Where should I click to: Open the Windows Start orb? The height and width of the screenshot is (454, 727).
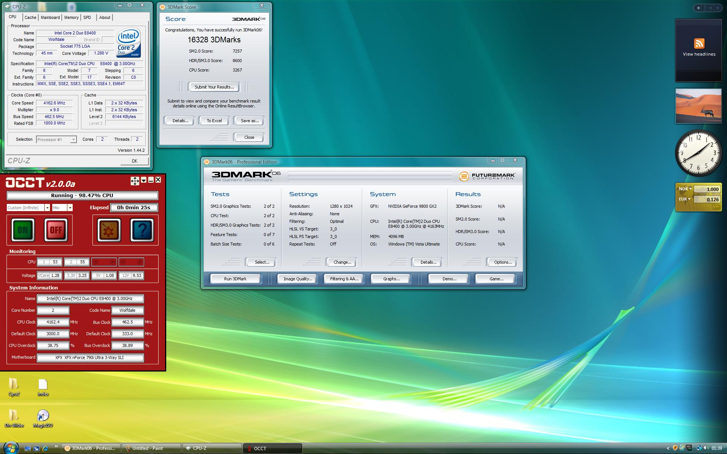point(11,448)
